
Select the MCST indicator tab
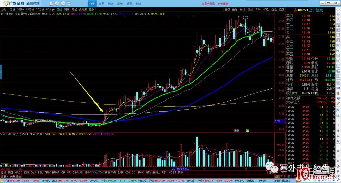click(x=172, y=172)
